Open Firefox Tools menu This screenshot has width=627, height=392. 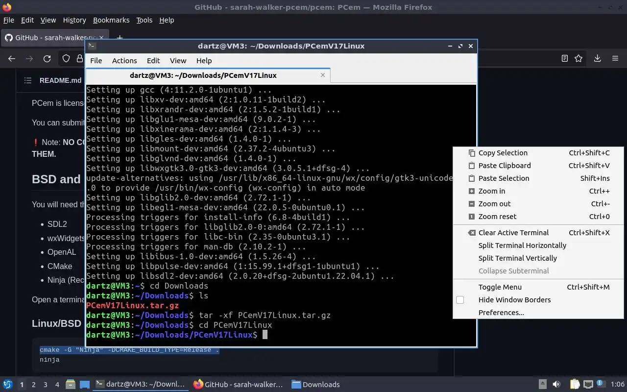point(144,20)
